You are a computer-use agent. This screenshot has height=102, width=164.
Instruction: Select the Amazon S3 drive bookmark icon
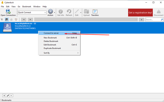[x=7, y=27]
